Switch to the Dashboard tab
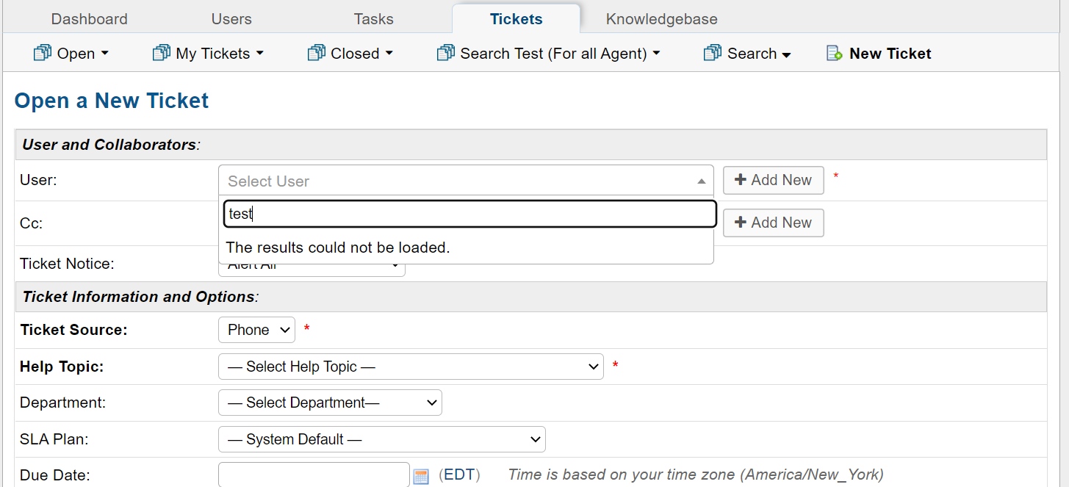 [x=89, y=19]
